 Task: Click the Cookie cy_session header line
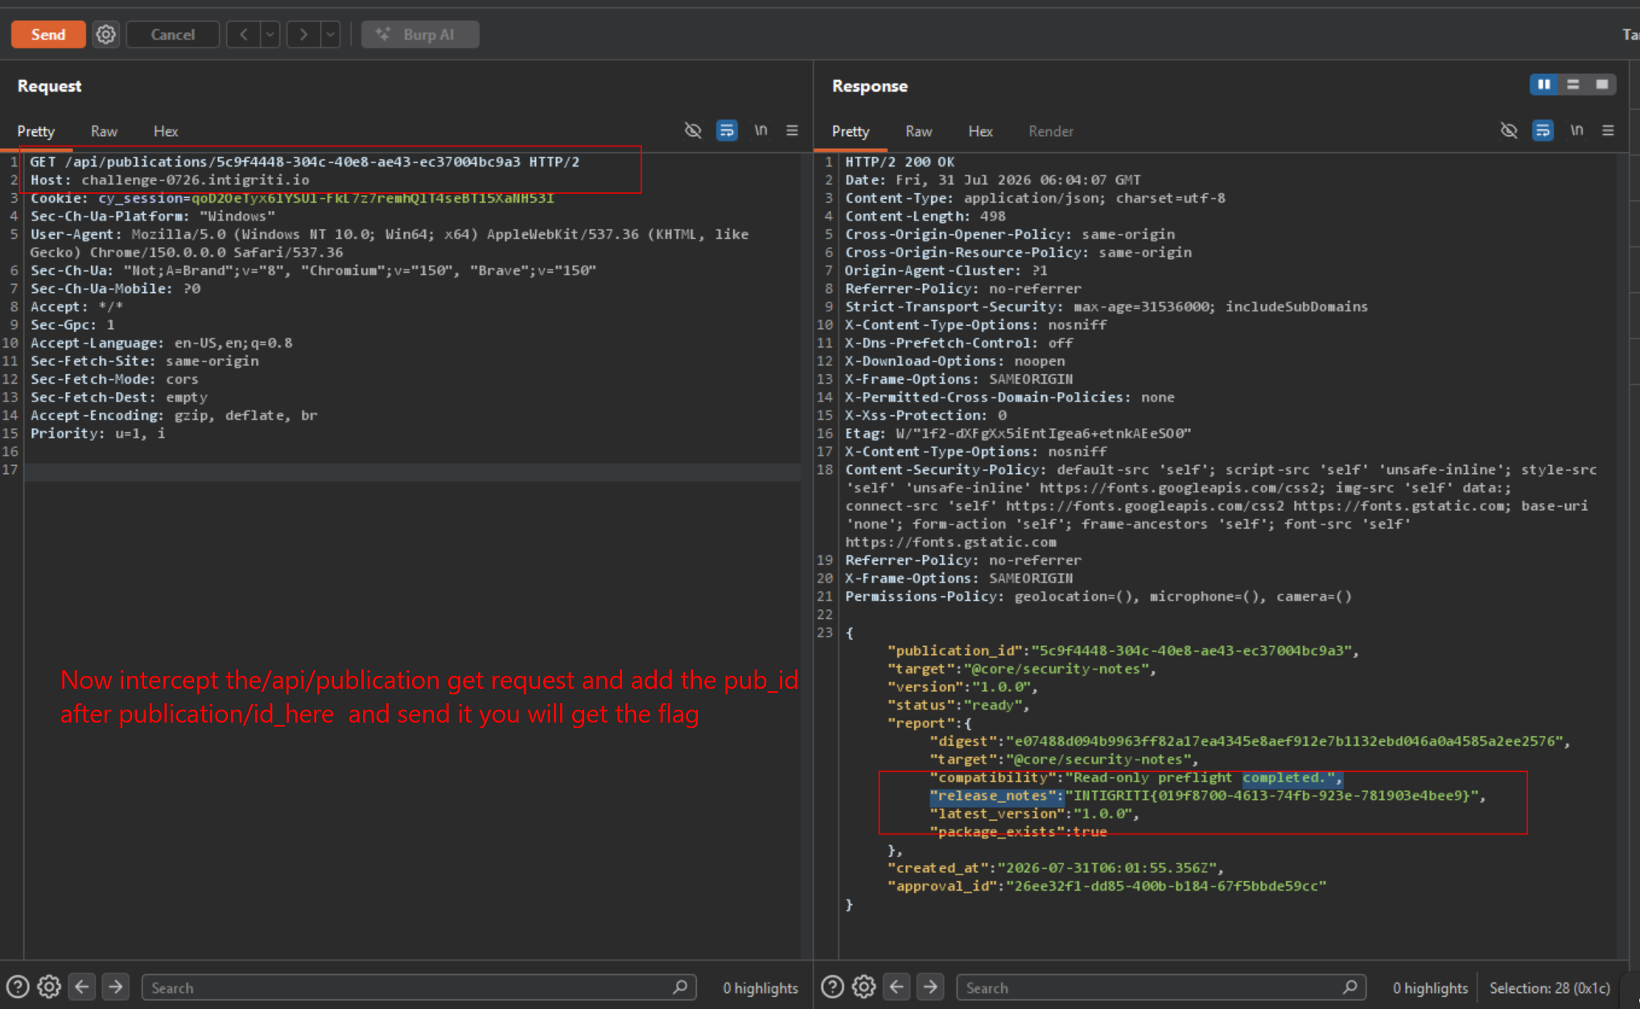pos(292,198)
